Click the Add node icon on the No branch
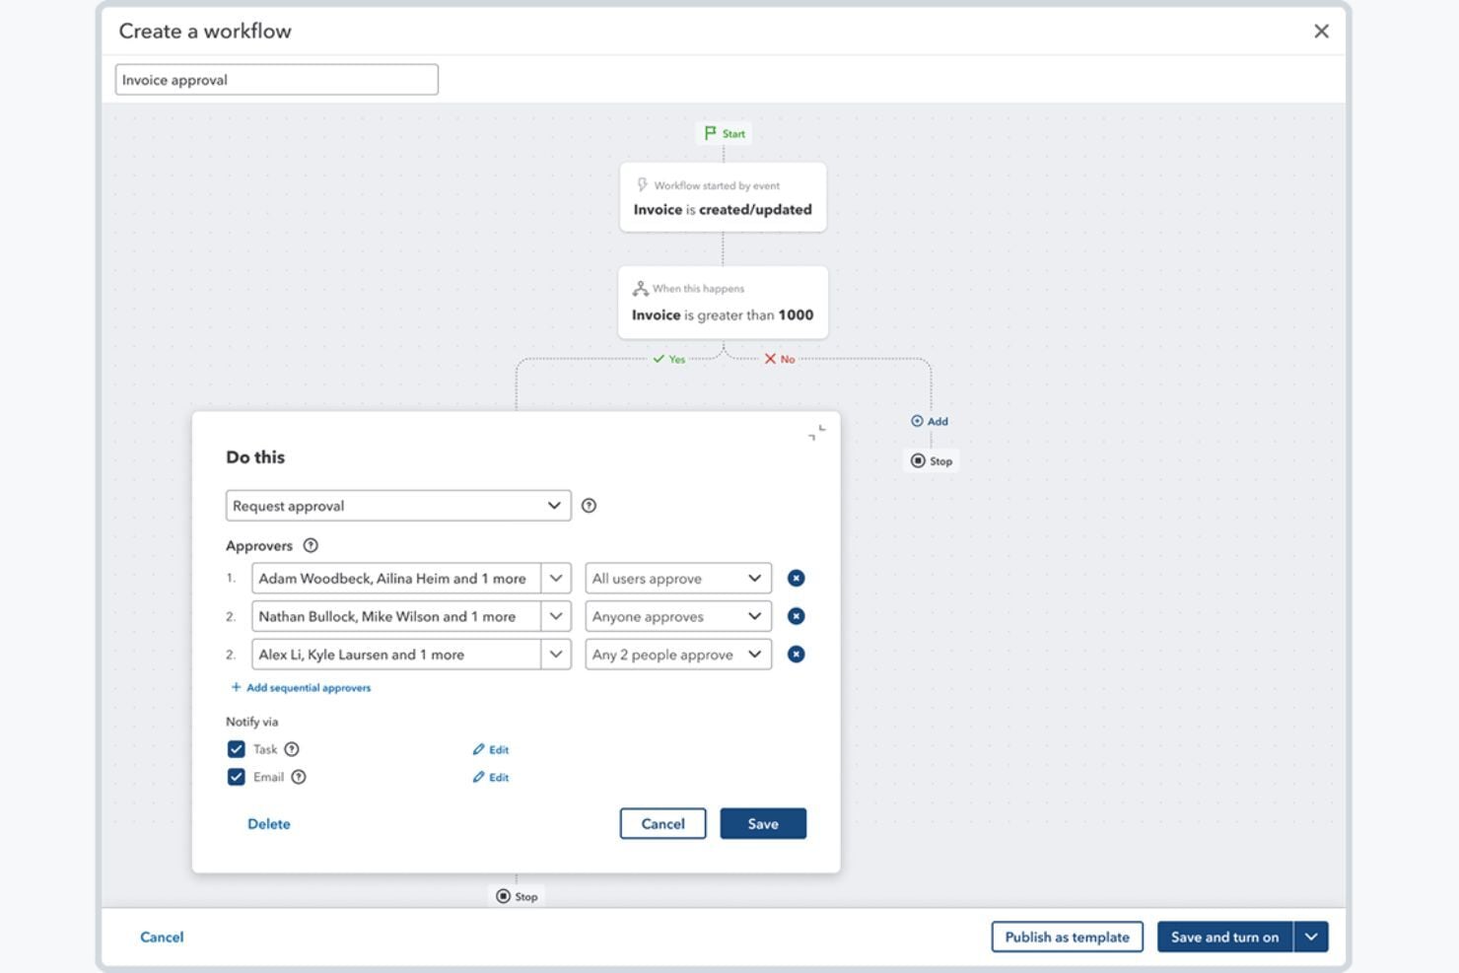The width and height of the screenshot is (1459, 973). pyautogui.click(x=918, y=421)
